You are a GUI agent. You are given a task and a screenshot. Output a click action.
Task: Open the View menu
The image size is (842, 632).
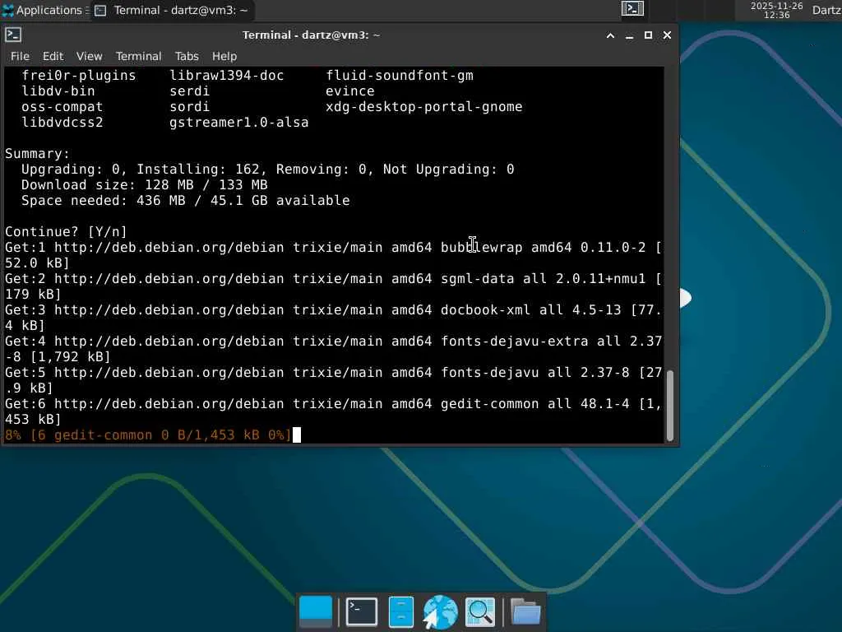(89, 56)
